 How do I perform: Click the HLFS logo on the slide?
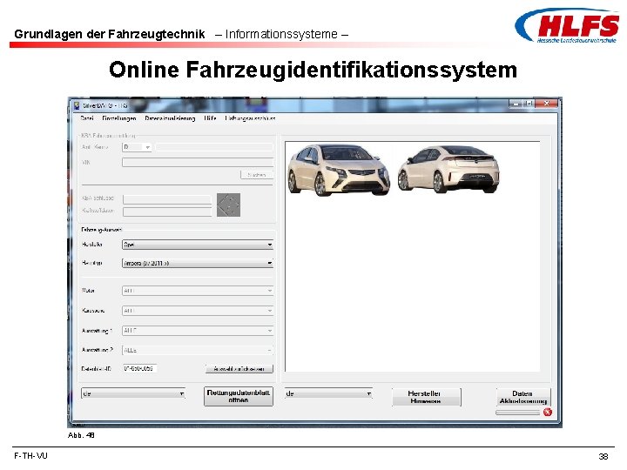coord(568,26)
